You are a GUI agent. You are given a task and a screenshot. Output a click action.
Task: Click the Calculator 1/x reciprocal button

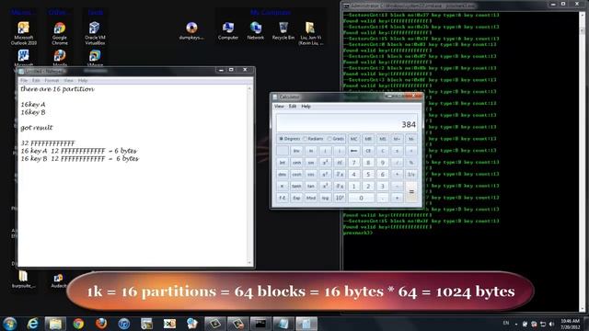click(411, 174)
